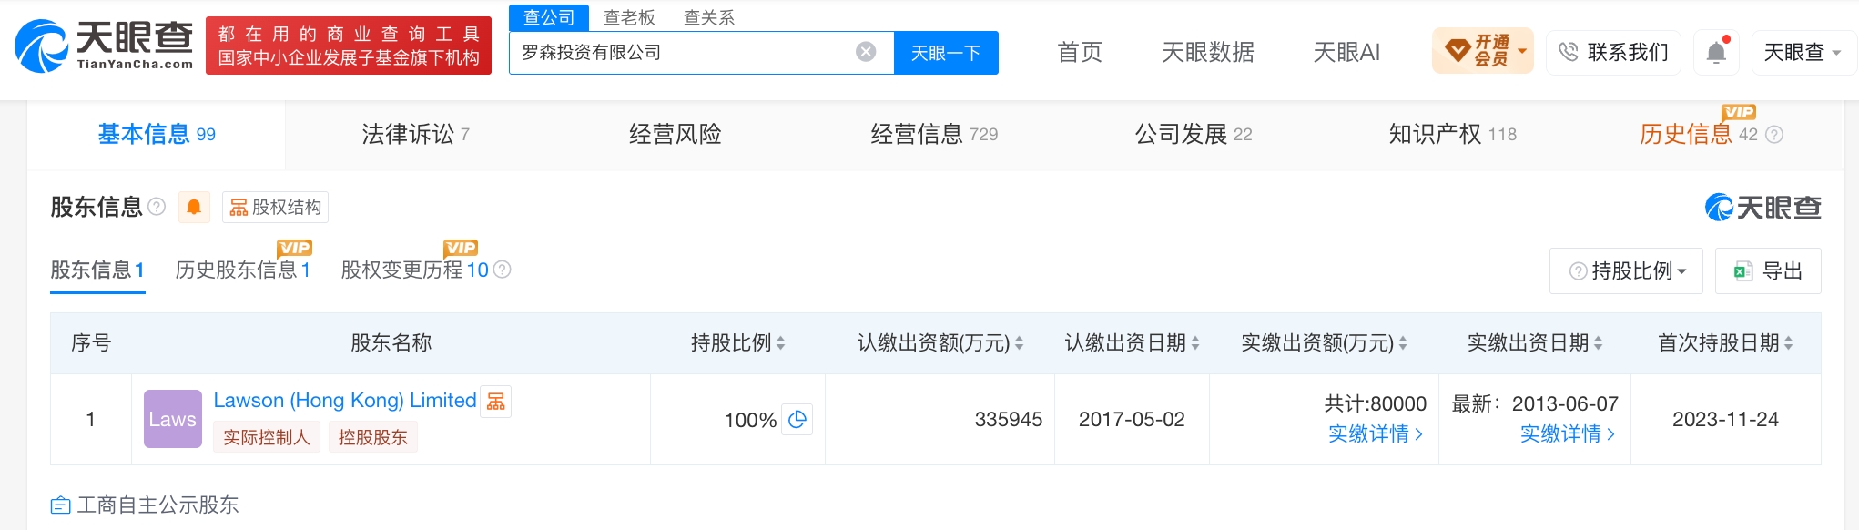The height and width of the screenshot is (530, 1859).
Task: Open the 公司发展 tab
Action: tap(1194, 135)
